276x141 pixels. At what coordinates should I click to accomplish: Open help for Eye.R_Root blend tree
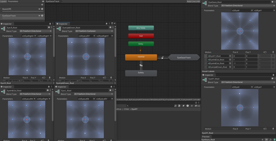49,28
